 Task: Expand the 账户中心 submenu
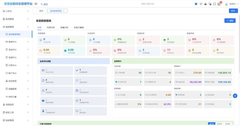(16, 73)
